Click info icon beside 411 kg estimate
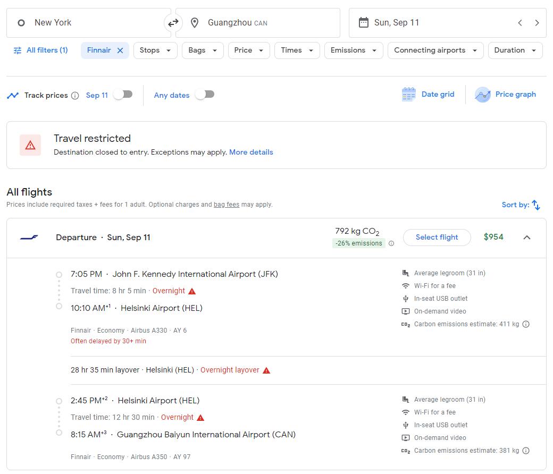This screenshot has height=474, width=553. [526, 324]
